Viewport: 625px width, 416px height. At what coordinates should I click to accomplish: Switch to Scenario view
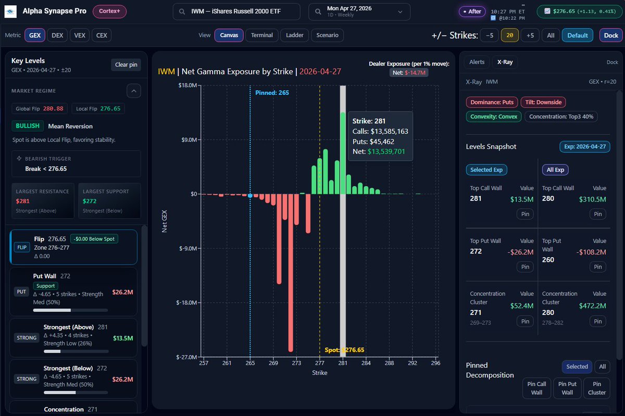pyautogui.click(x=327, y=35)
